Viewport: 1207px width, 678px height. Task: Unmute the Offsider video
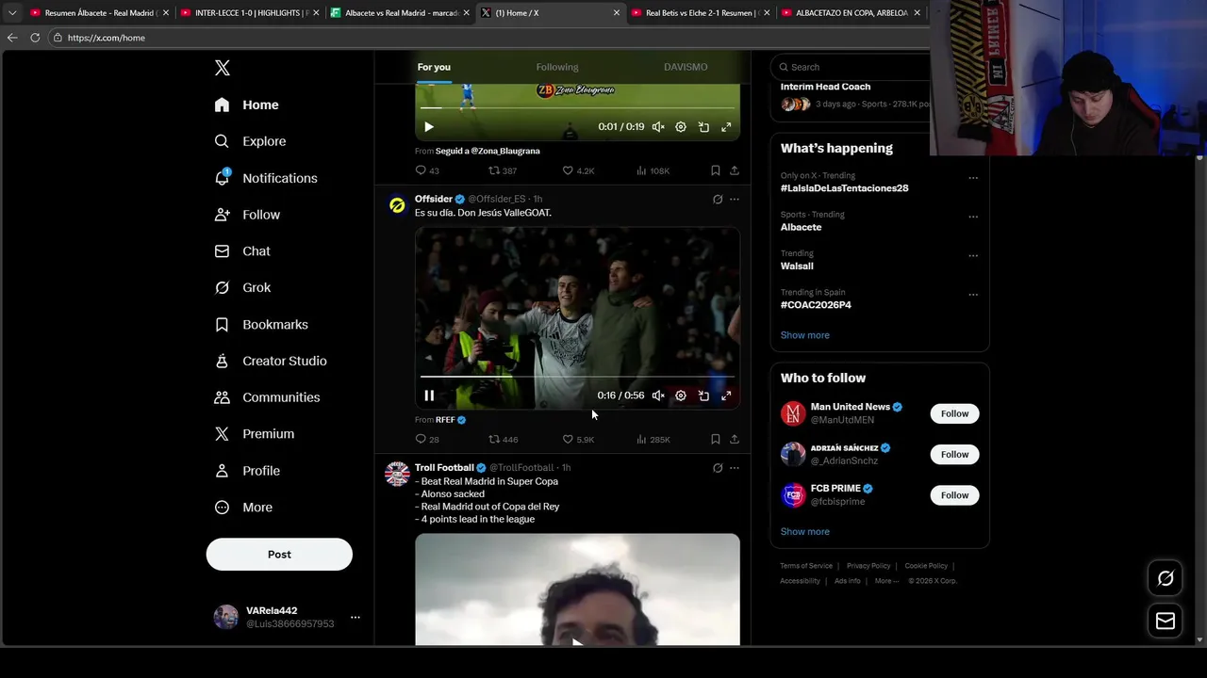click(658, 395)
